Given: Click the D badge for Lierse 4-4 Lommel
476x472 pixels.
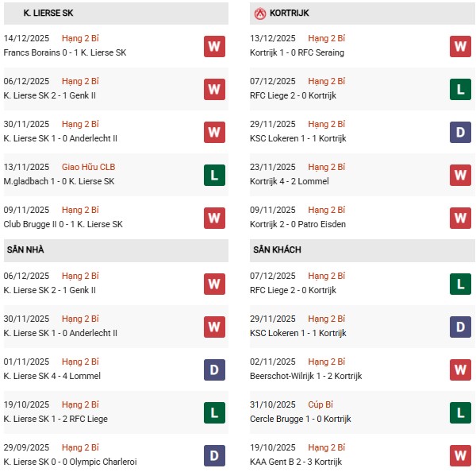Looking at the screenshot, I should click(x=214, y=369).
